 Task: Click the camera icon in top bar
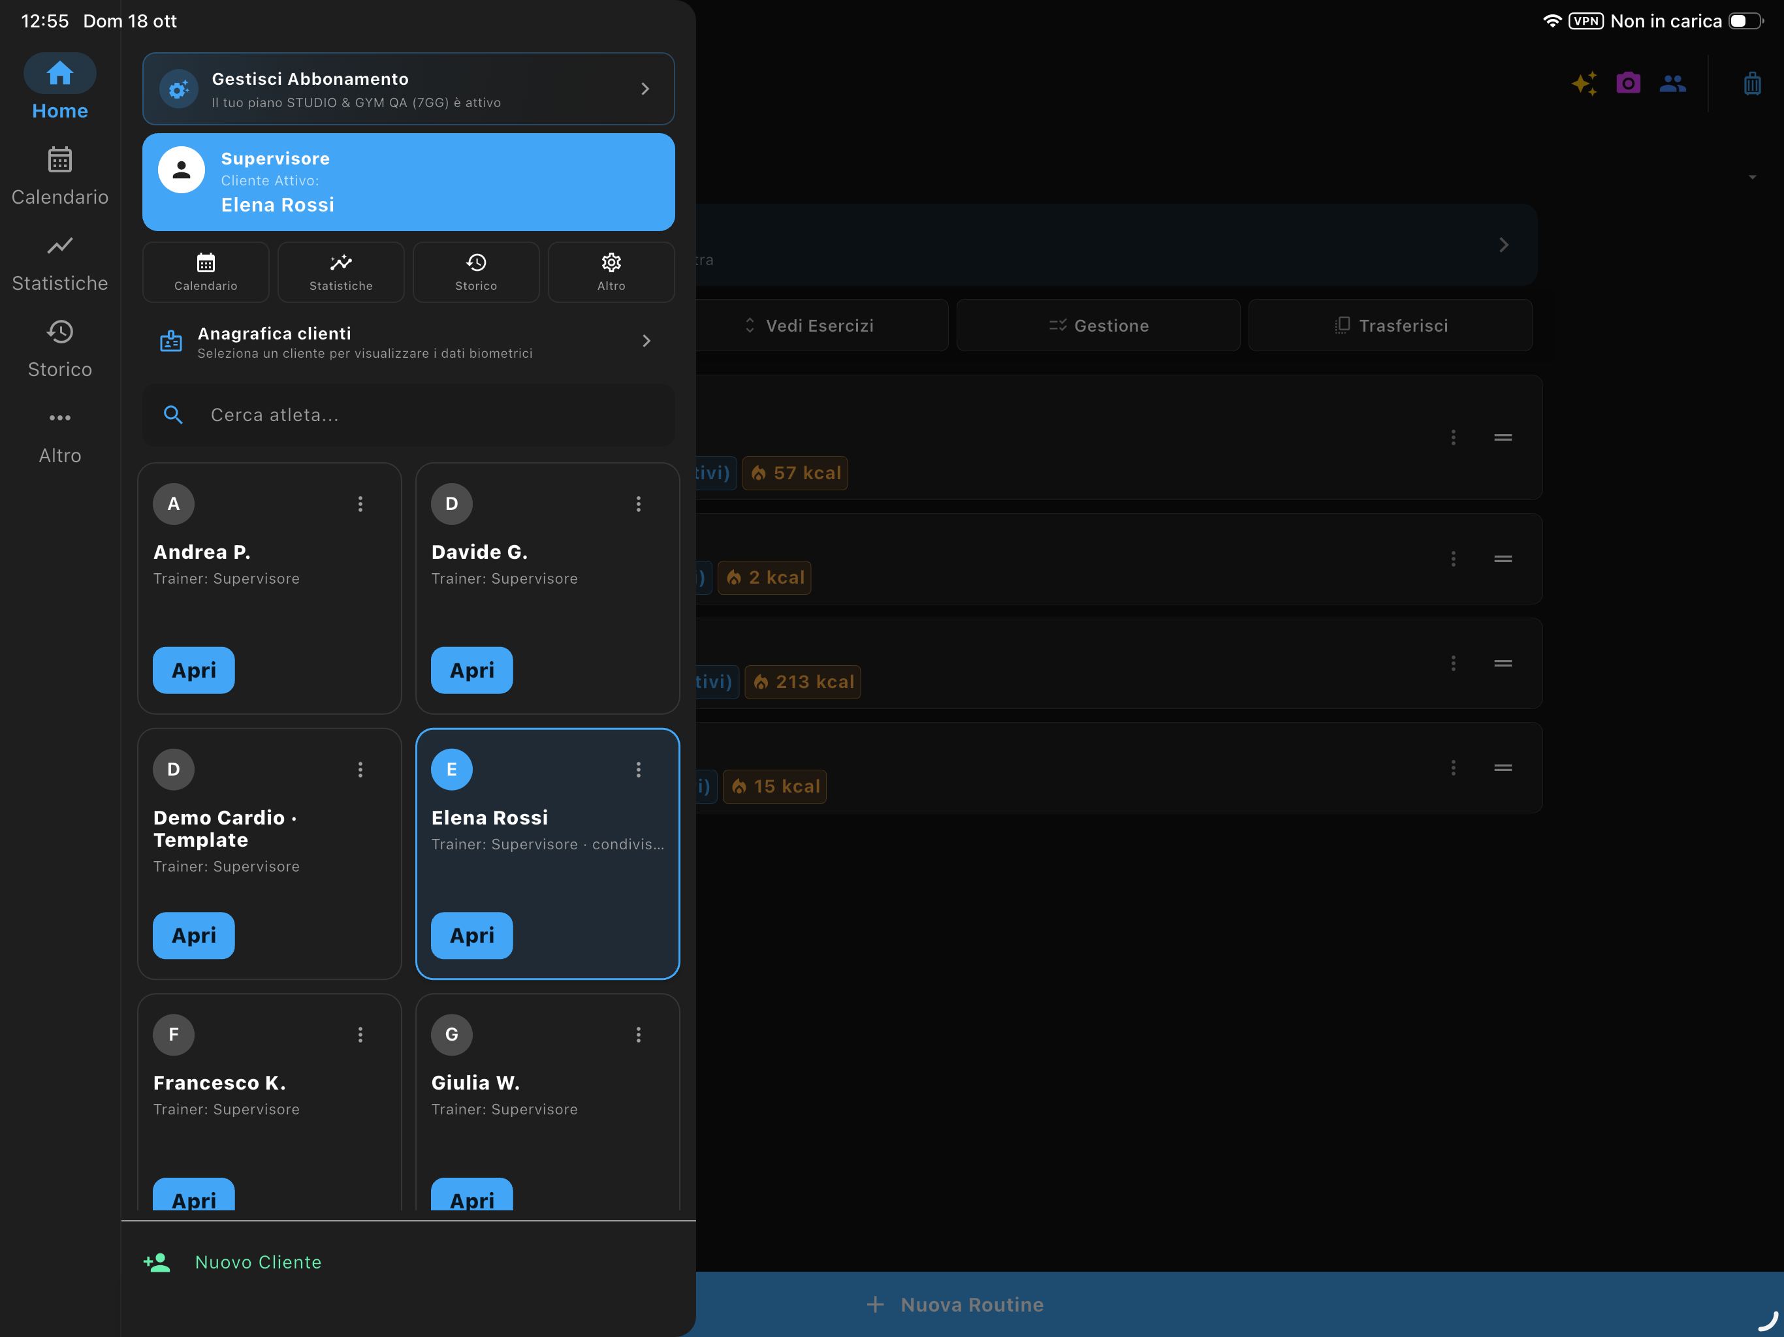click(1629, 83)
